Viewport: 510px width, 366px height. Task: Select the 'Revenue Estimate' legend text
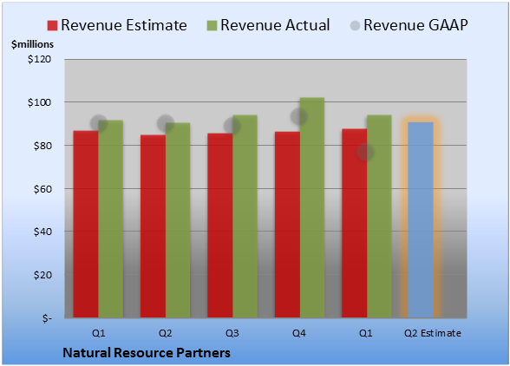pyautogui.click(x=124, y=25)
